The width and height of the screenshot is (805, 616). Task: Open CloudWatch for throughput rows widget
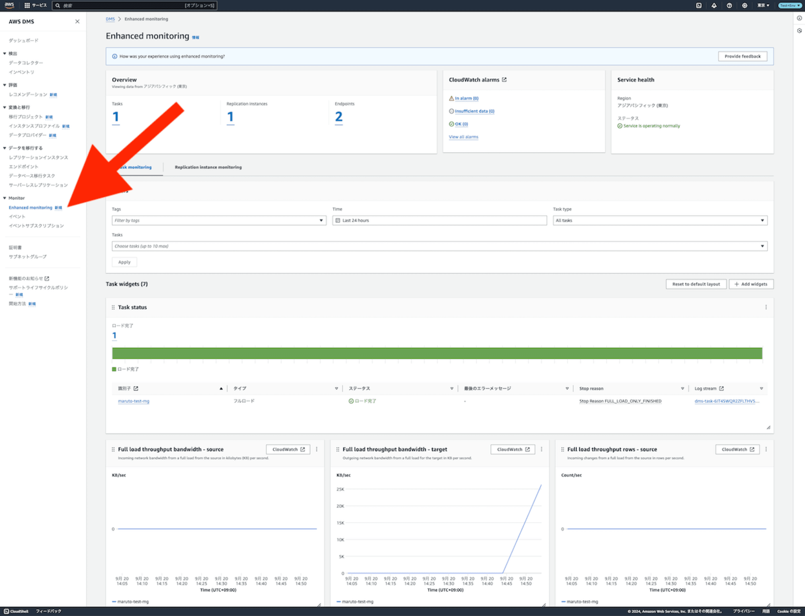pos(737,449)
